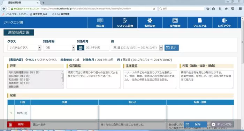Click the 生活目標 heading link

click(131, 66)
